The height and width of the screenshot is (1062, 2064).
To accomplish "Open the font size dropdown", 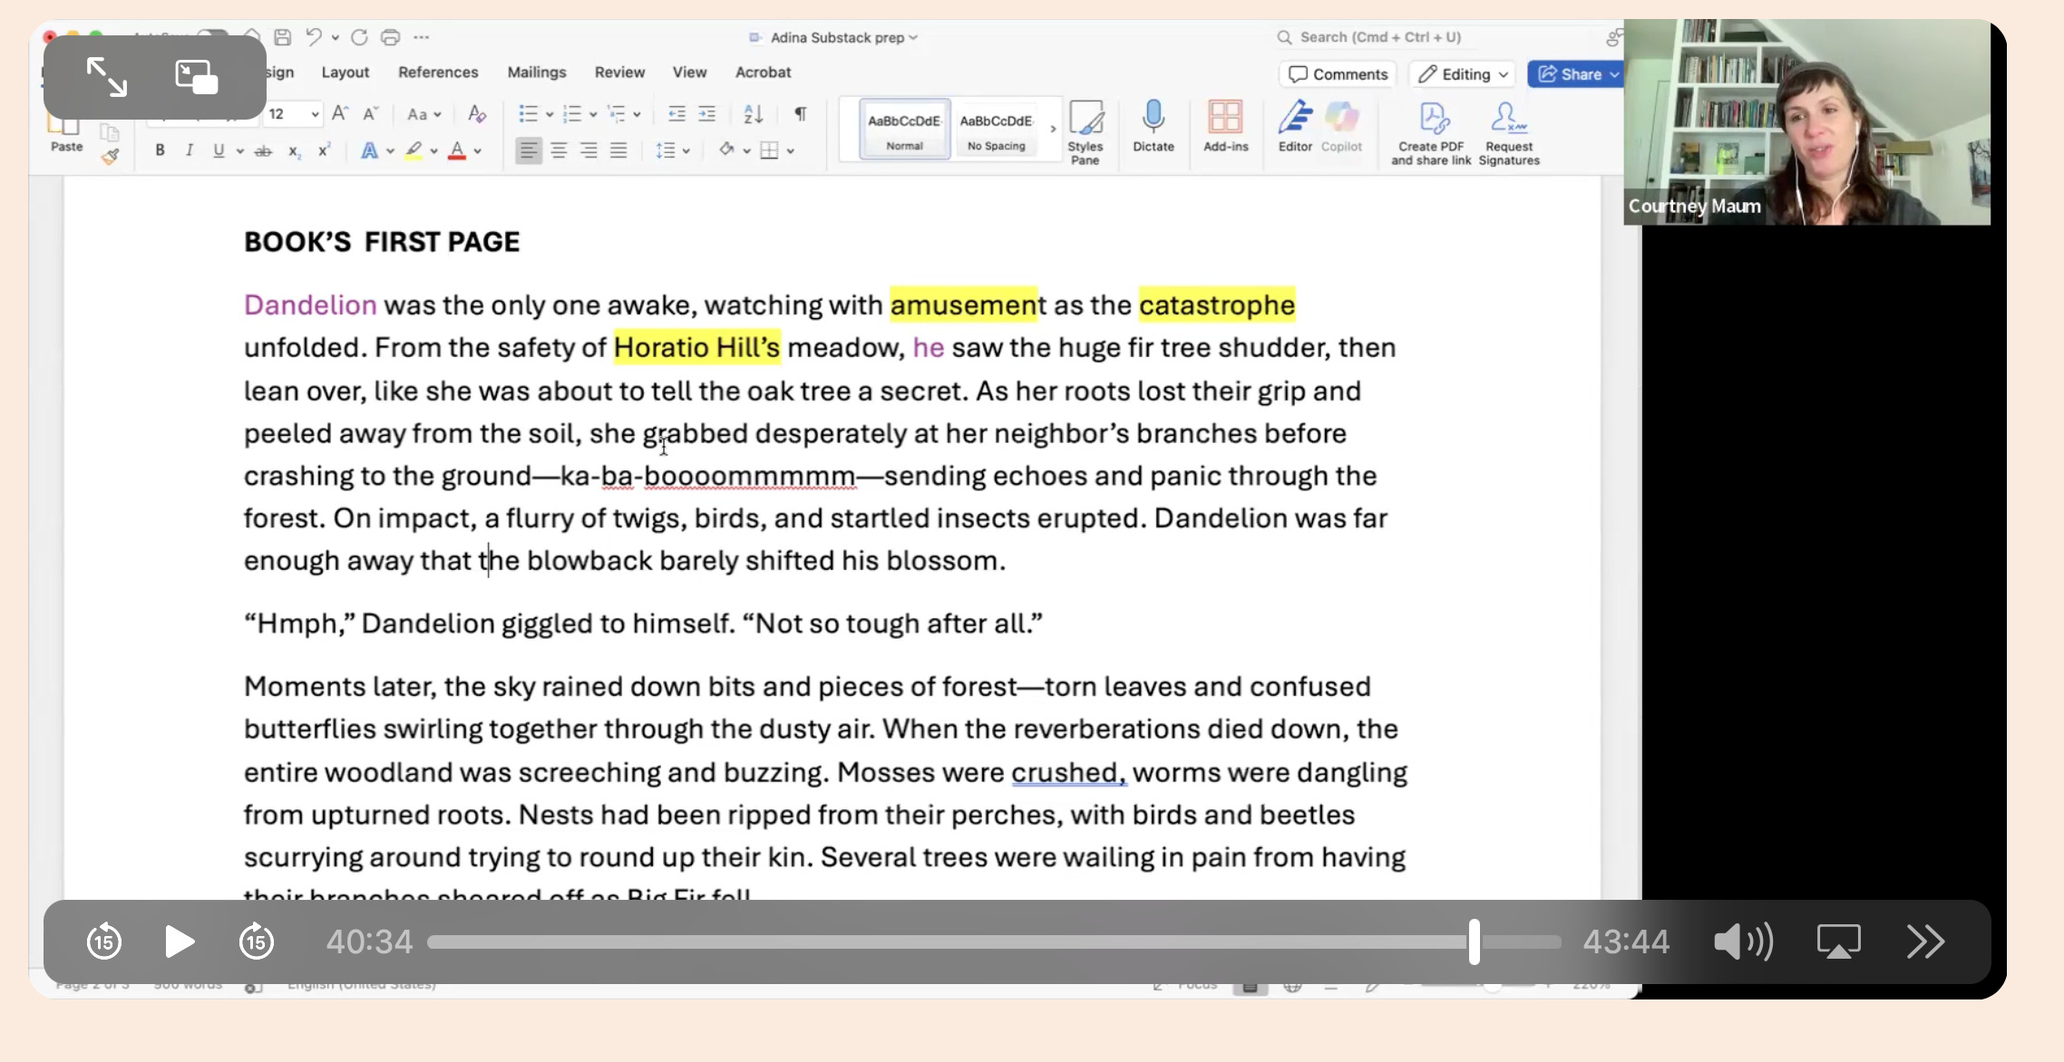I will (314, 114).
